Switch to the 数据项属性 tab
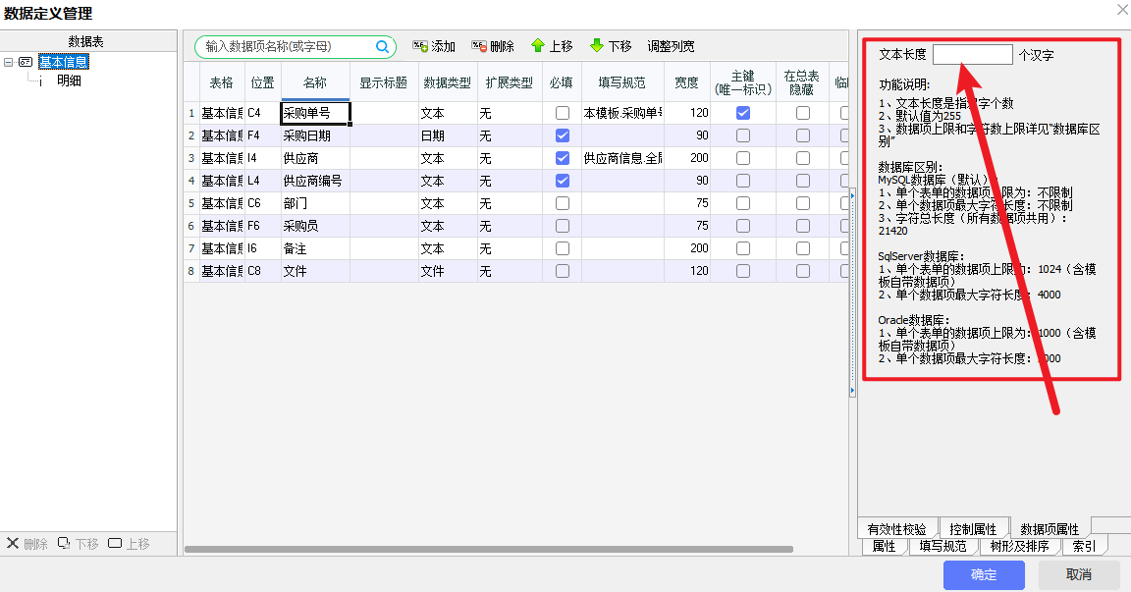The image size is (1131, 592). [x=1050, y=528]
